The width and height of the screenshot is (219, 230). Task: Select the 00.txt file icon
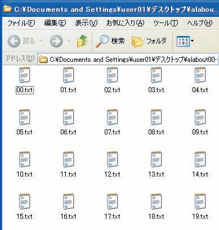tap(25, 75)
